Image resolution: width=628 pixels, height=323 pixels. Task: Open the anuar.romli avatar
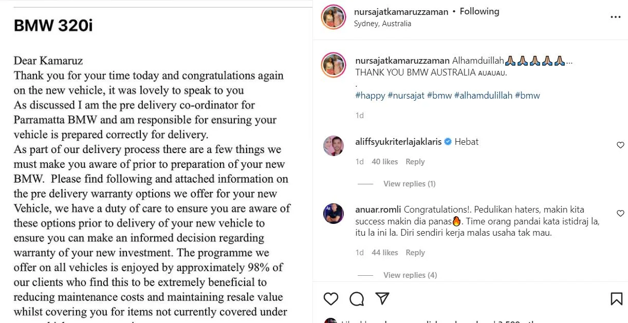tap(333, 213)
